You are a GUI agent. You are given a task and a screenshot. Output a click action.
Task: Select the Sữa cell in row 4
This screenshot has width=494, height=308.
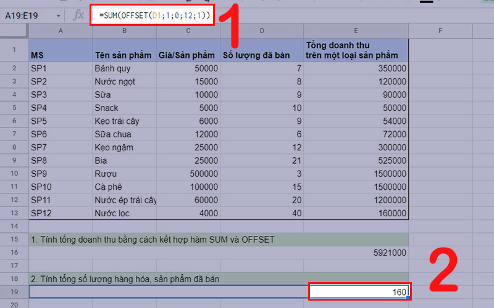click(x=125, y=95)
